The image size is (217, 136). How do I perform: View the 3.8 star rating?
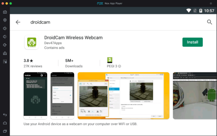point(28,61)
